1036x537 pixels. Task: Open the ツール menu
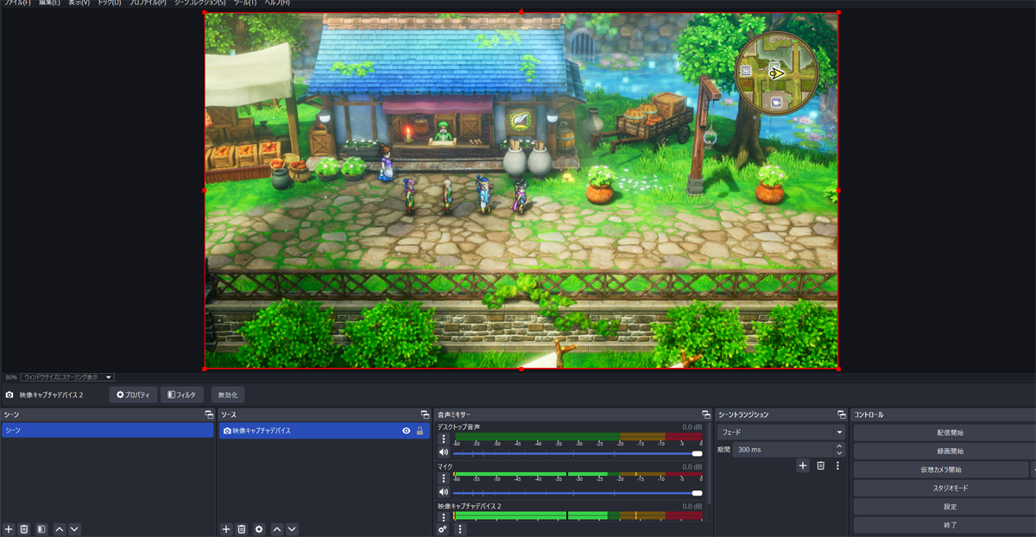[x=244, y=3]
